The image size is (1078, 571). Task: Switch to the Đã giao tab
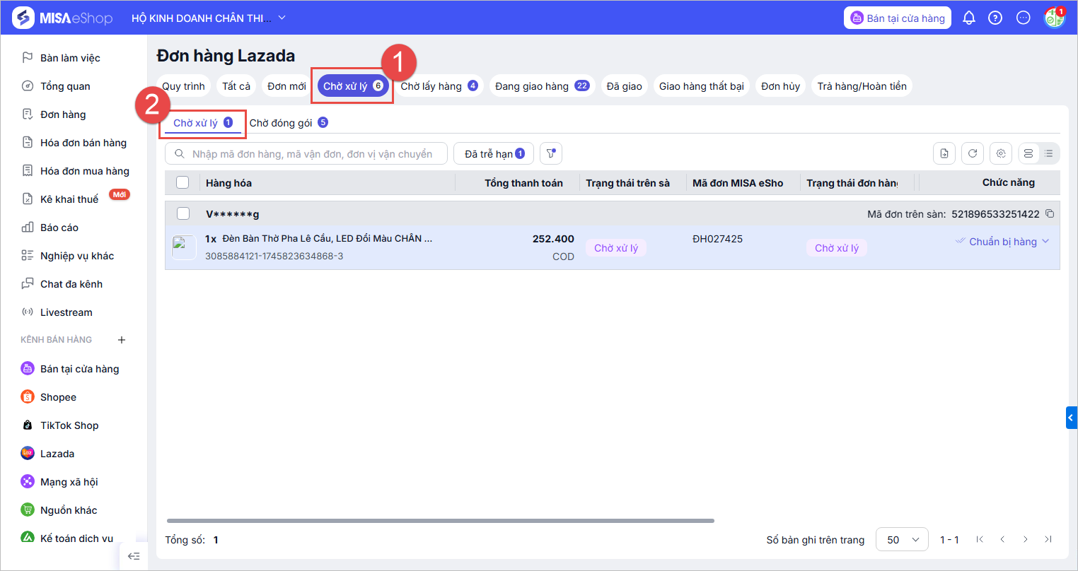pyautogui.click(x=625, y=86)
